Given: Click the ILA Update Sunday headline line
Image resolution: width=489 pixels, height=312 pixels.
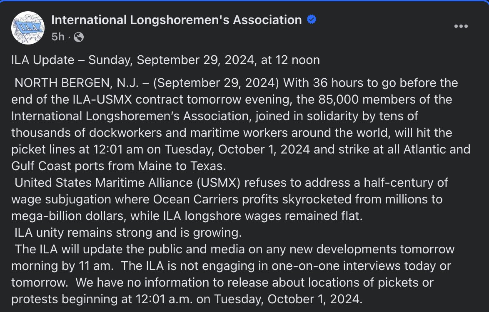Looking at the screenshot, I should [166, 60].
